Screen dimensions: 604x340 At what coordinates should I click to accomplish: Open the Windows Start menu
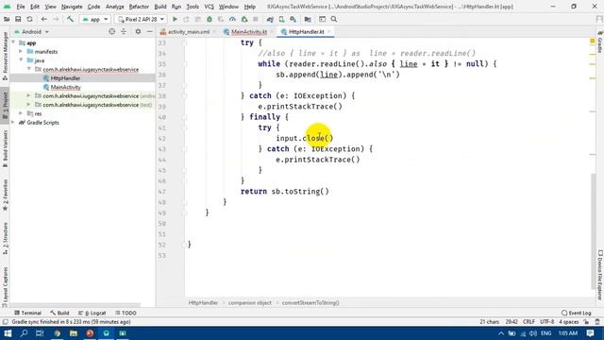[x=8, y=333]
